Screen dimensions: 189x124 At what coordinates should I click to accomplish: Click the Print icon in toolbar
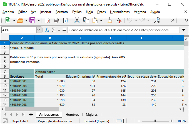pos(57,20)
